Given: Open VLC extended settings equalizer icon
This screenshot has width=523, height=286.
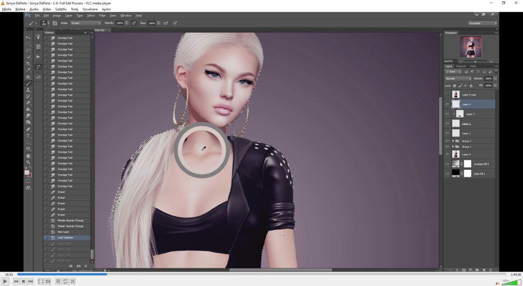Looking at the screenshot, I should pyautogui.click(x=48, y=281).
